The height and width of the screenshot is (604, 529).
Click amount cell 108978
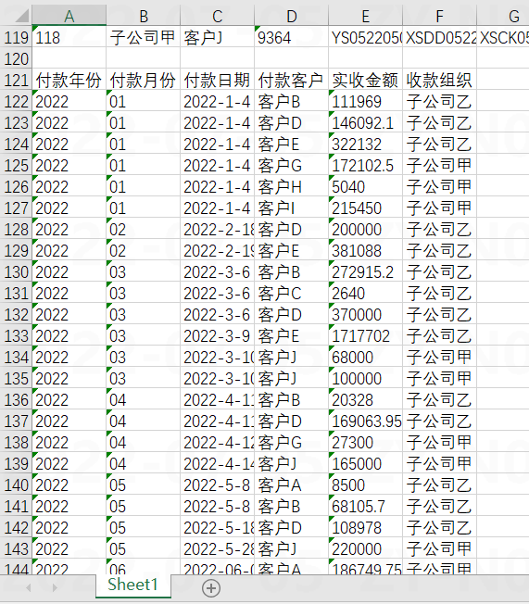365,528
